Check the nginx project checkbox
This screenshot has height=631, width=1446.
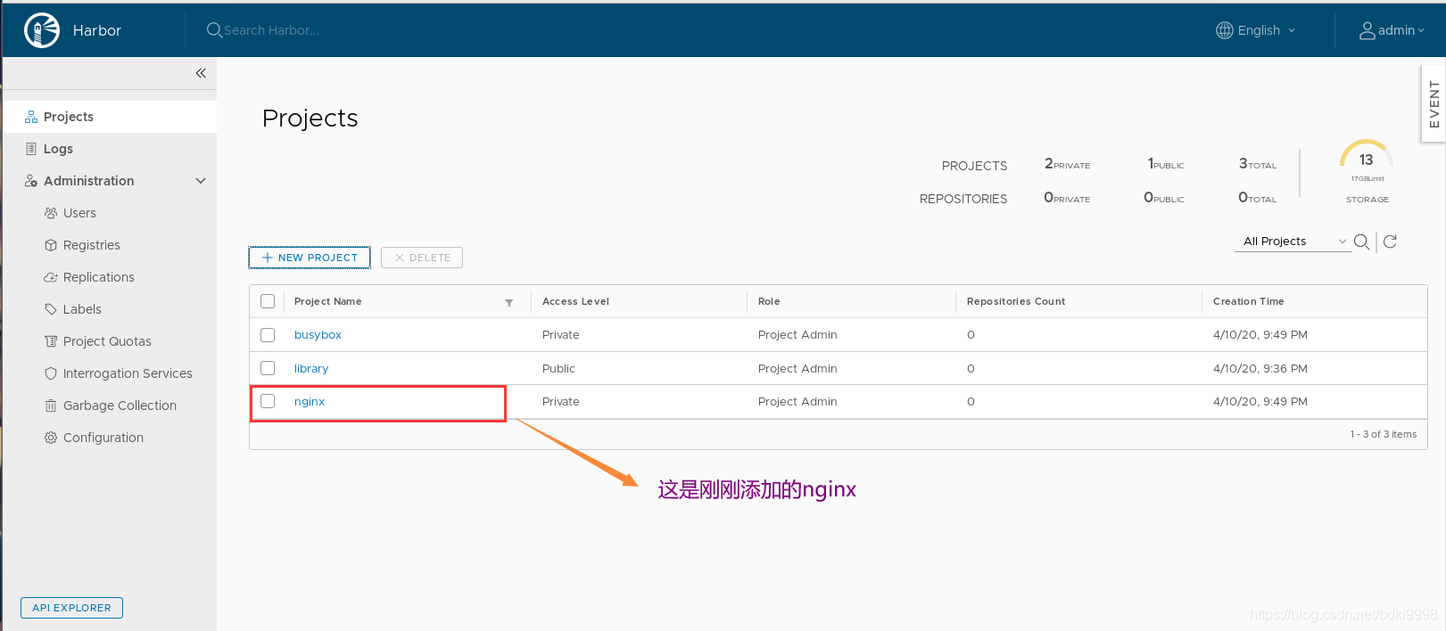(268, 401)
